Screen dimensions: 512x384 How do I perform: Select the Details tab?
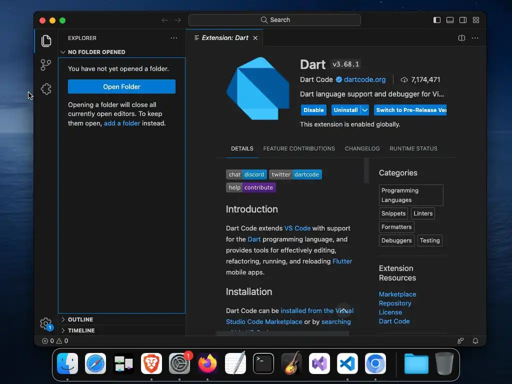click(x=242, y=148)
